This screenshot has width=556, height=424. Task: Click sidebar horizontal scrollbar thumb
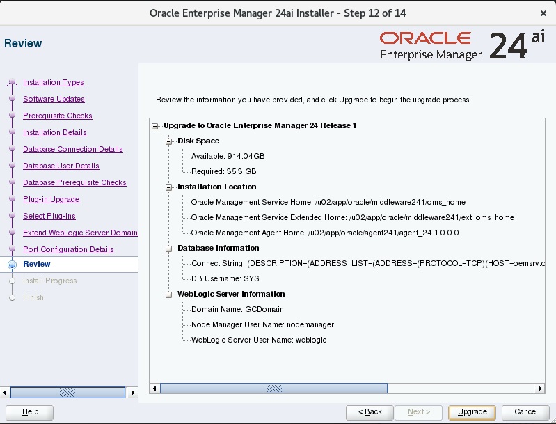pyautogui.click(x=67, y=393)
